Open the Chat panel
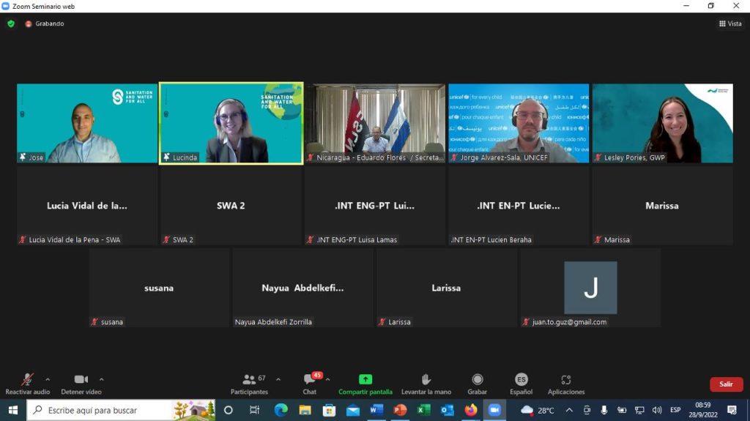 pos(309,379)
